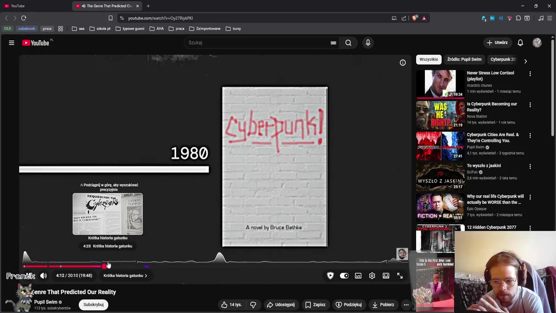Image resolution: width=556 pixels, height=313 pixels.
Task: Open options for 12 Hidden Cyberpunk 2077
Action: (530, 228)
